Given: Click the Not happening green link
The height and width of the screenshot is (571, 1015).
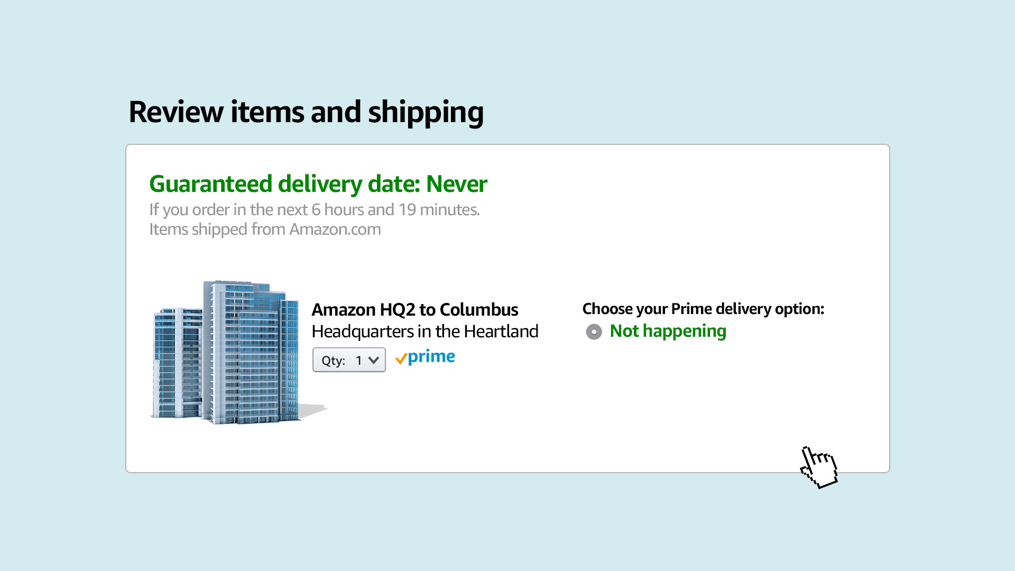Looking at the screenshot, I should [x=668, y=331].
